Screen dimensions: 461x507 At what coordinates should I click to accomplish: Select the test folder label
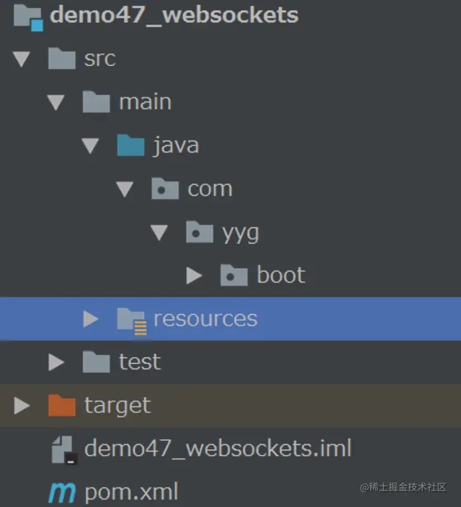140,362
